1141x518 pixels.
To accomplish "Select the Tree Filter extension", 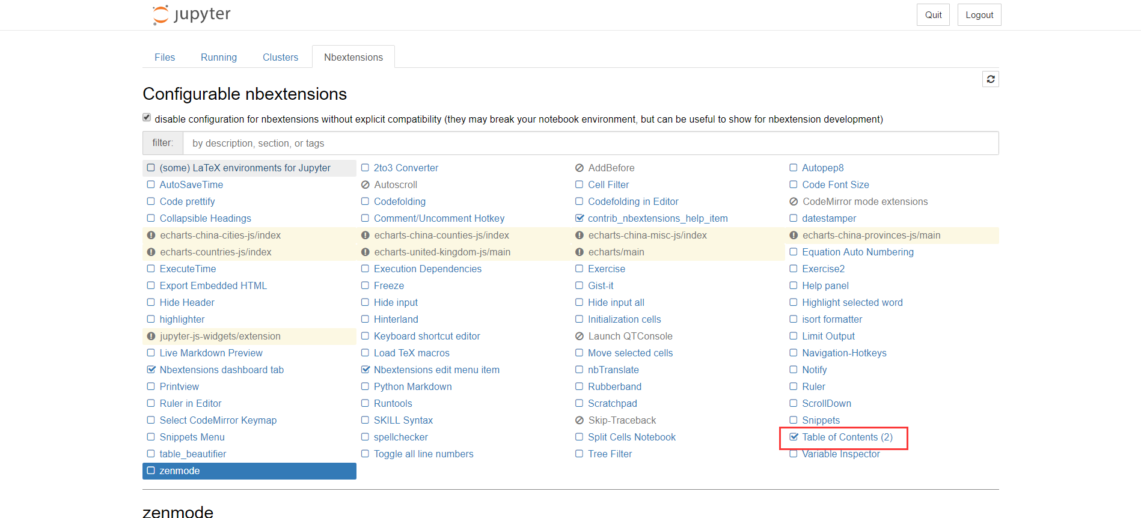I will click(610, 454).
